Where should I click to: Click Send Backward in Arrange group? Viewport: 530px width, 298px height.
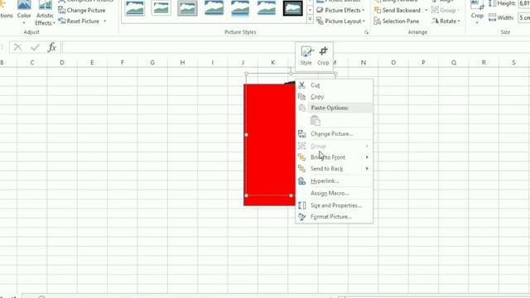pyautogui.click(x=397, y=10)
